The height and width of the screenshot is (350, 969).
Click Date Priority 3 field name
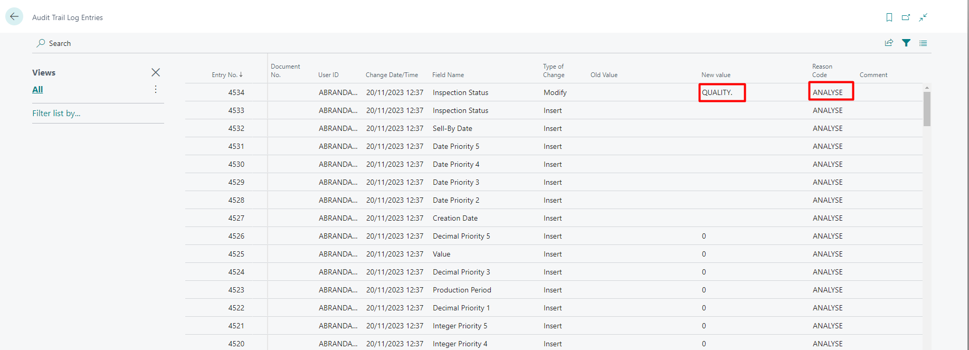pyautogui.click(x=456, y=182)
